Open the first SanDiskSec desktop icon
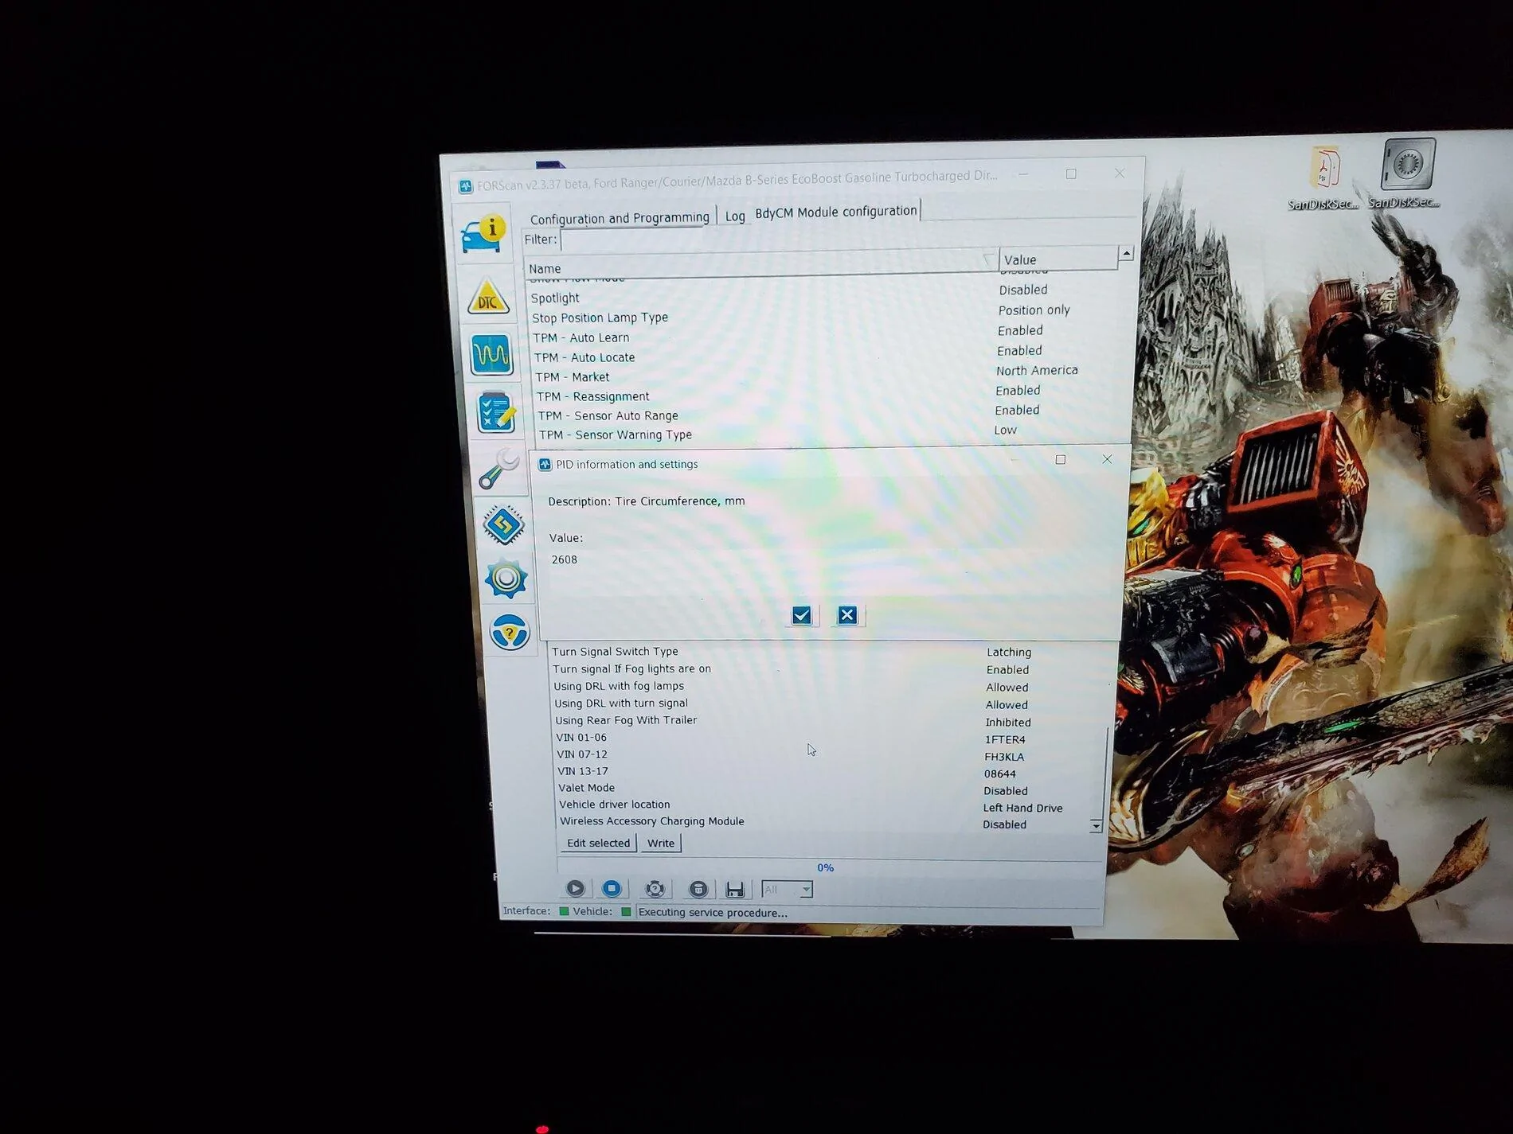Screen dimensions: 1513x1134 [1323, 177]
